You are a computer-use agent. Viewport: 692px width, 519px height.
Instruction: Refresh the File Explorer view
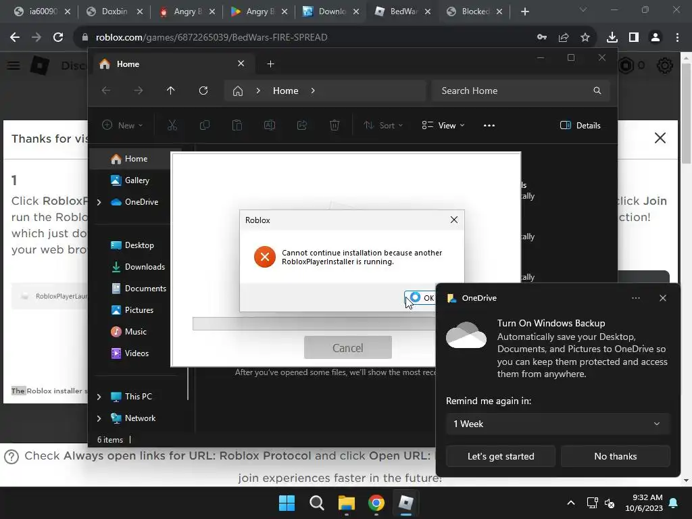pos(203,91)
